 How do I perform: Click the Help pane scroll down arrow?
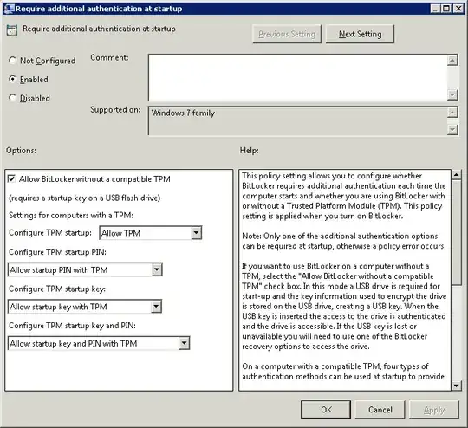[457, 386]
